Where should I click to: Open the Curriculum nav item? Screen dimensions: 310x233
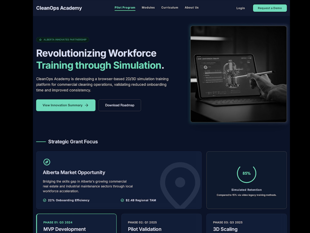[170, 7]
